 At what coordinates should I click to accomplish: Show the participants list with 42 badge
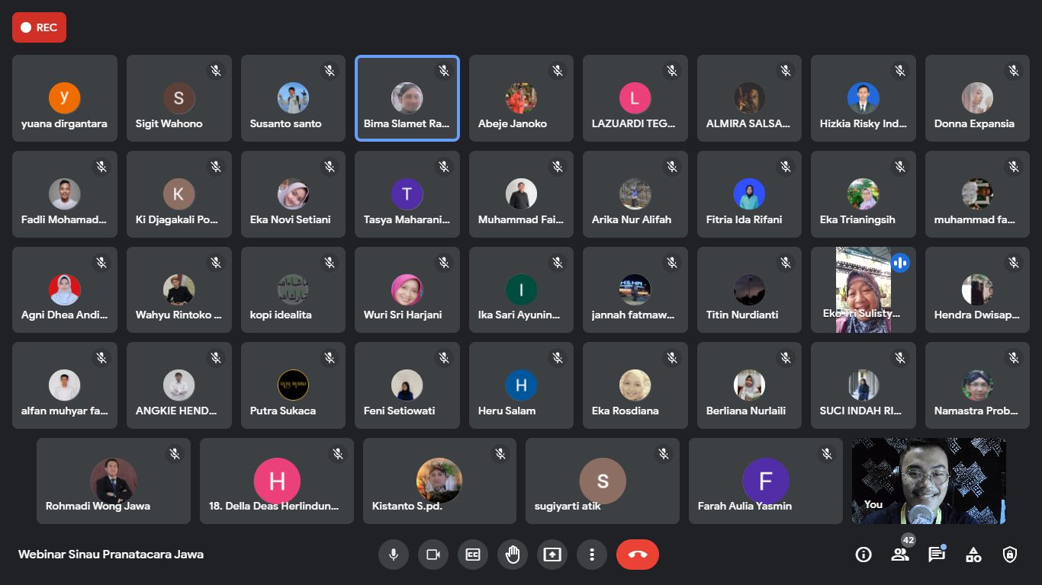(x=900, y=555)
